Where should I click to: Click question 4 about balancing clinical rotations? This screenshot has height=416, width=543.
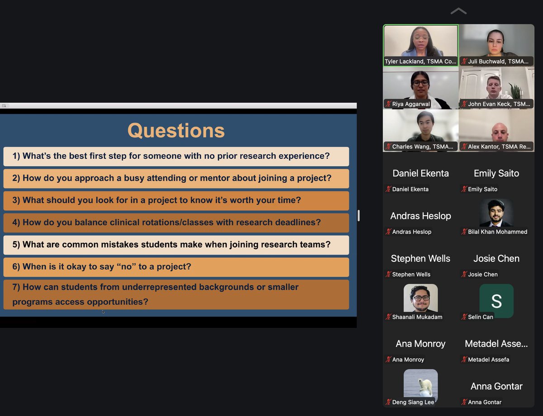click(176, 223)
